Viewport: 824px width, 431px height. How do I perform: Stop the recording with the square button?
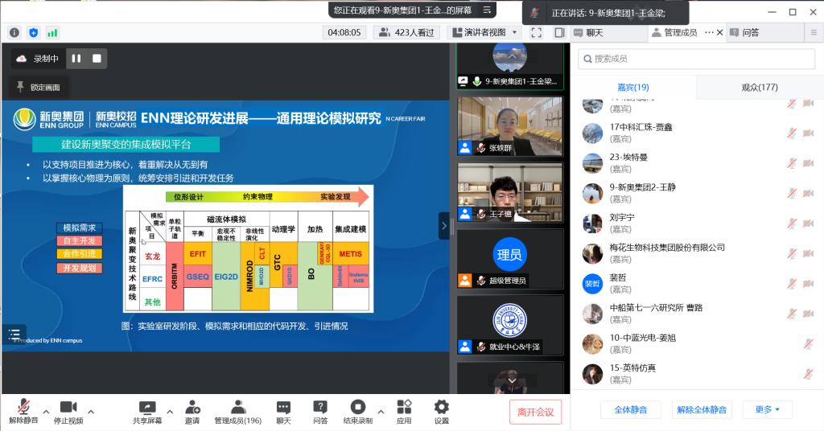[97, 59]
